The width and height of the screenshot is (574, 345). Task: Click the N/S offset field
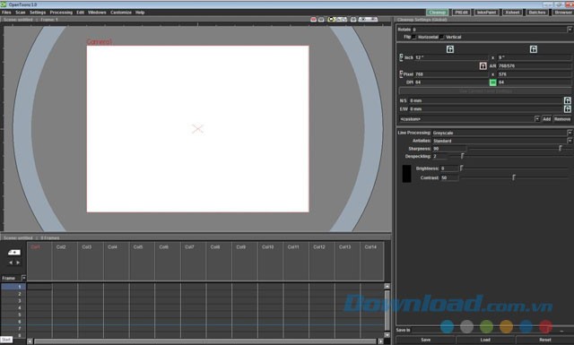coord(486,100)
